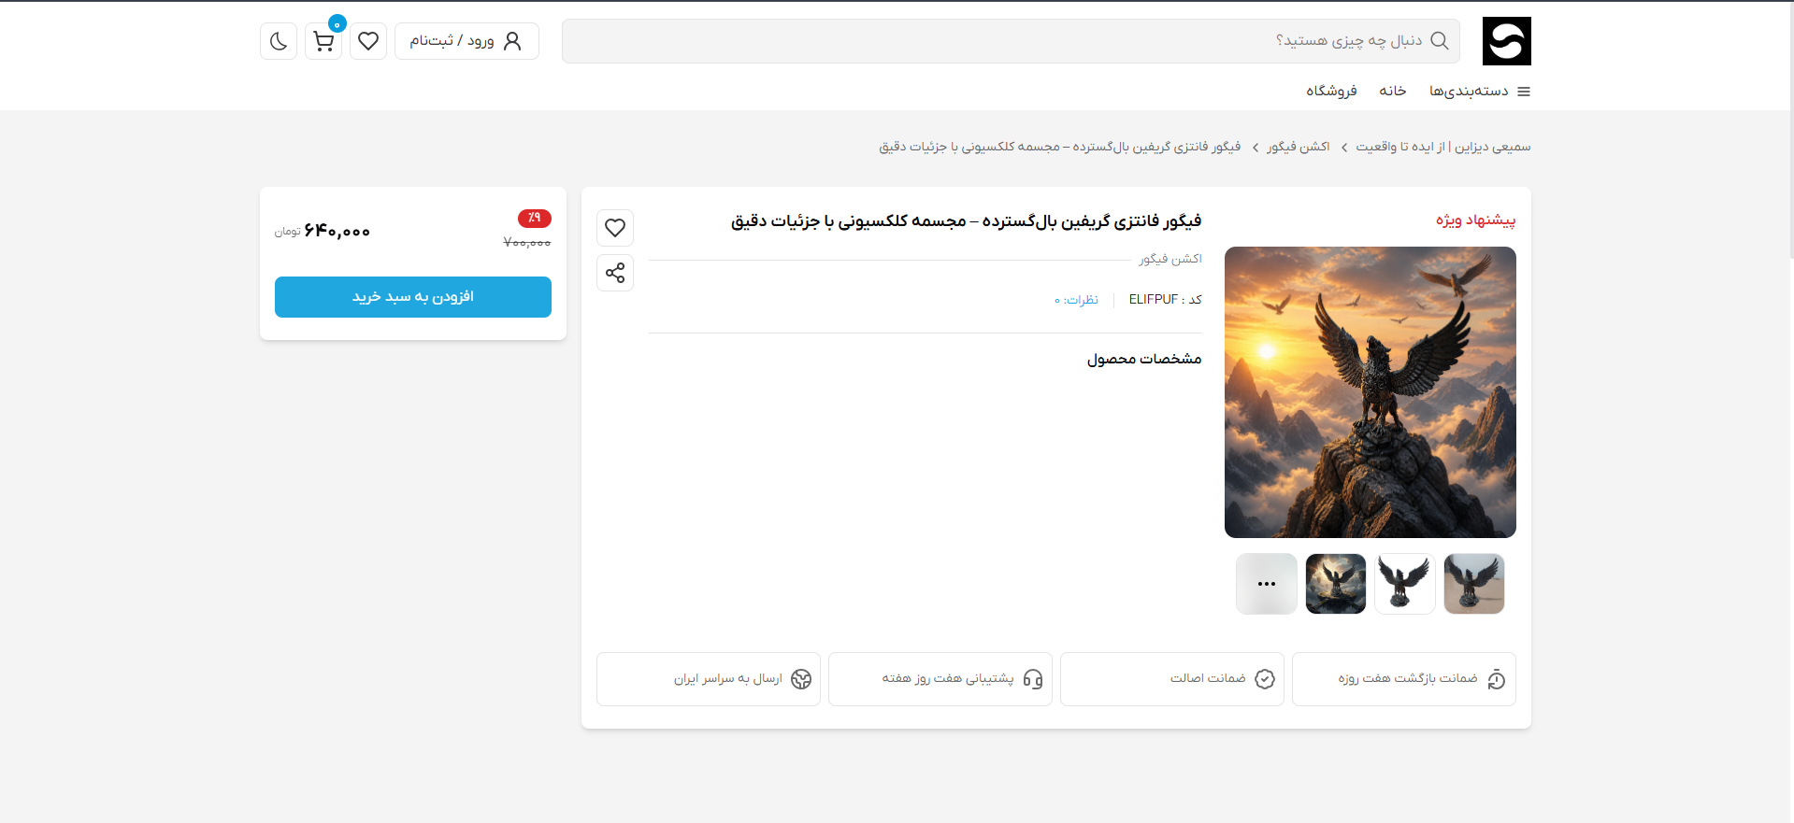Click the page vertical scrollbar
Screen dimensions: 1794x823
(1790, 131)
